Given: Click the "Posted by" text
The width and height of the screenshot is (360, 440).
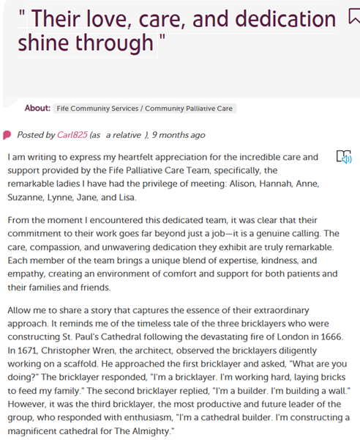Looking at the screenshot, I should click(36, 135).
